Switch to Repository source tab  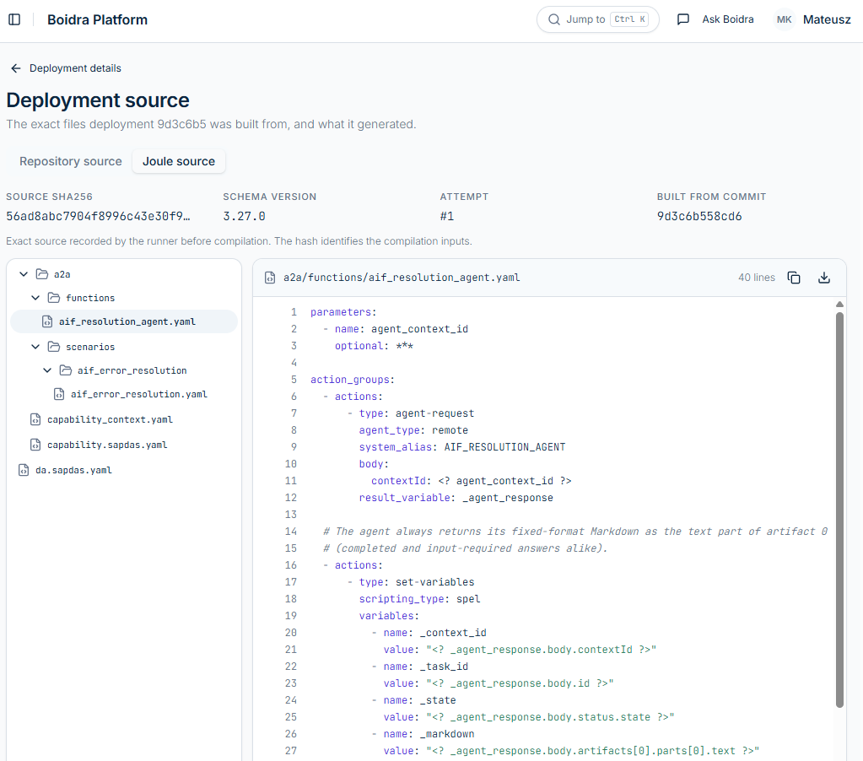point(71,161)
